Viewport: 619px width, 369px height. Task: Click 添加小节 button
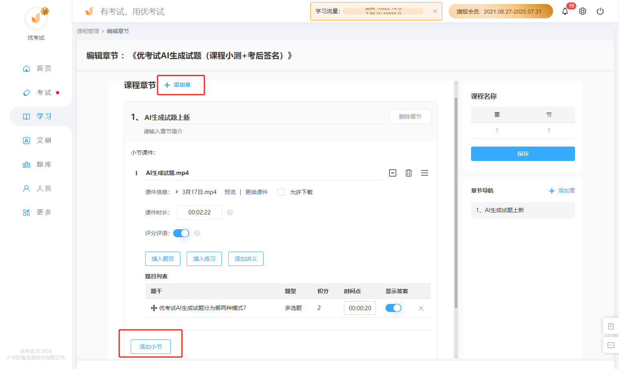151,347
